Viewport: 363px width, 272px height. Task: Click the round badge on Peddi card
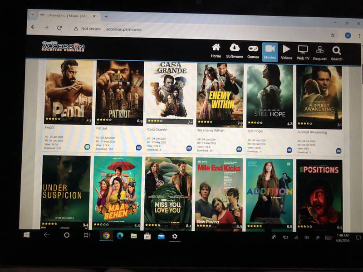tap(87, 146)
